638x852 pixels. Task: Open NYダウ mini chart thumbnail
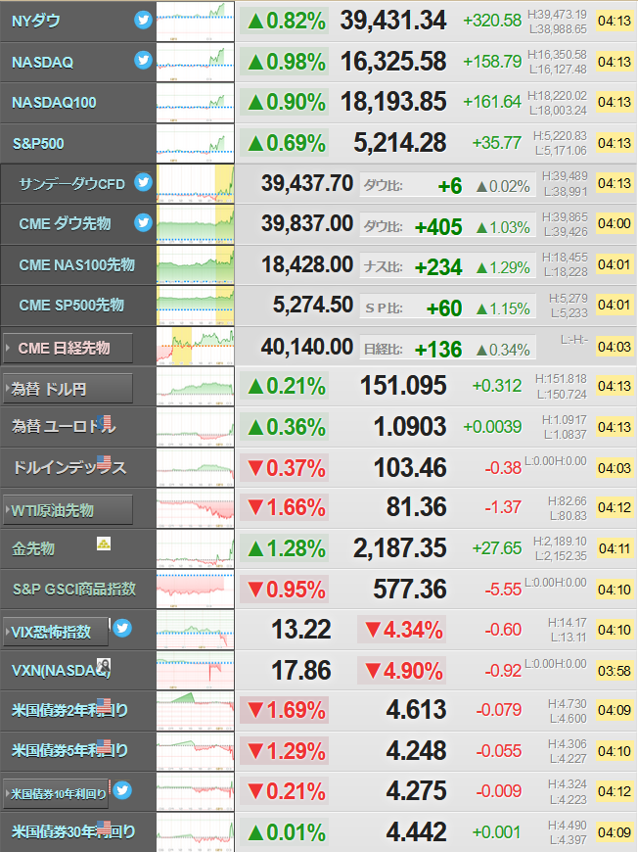coord(196,22)
